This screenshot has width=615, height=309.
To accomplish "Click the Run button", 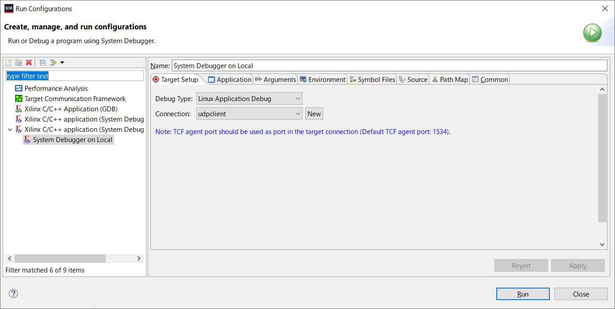I will [x=523, y=294].
